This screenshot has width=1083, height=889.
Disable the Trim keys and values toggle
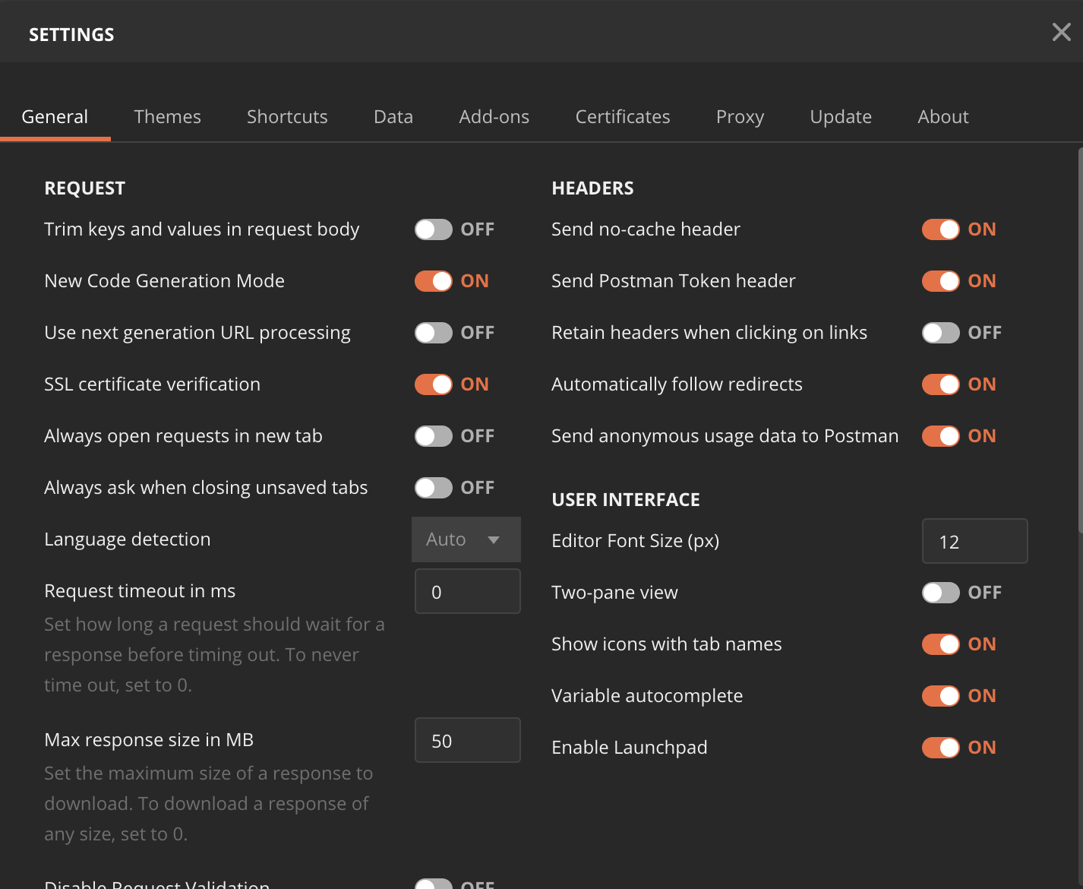click(432, 229)
